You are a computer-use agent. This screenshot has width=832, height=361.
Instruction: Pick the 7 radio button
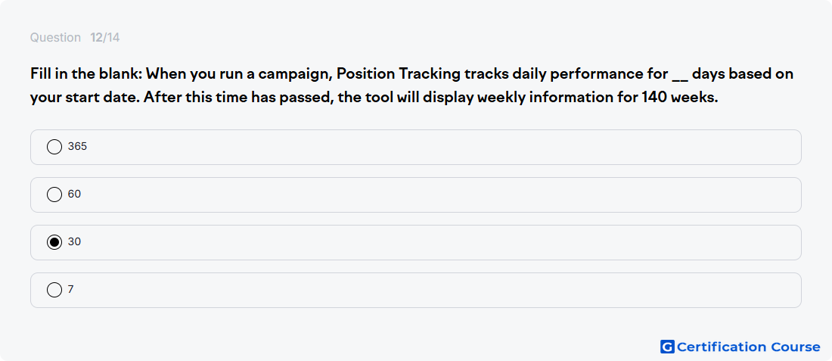54,290
